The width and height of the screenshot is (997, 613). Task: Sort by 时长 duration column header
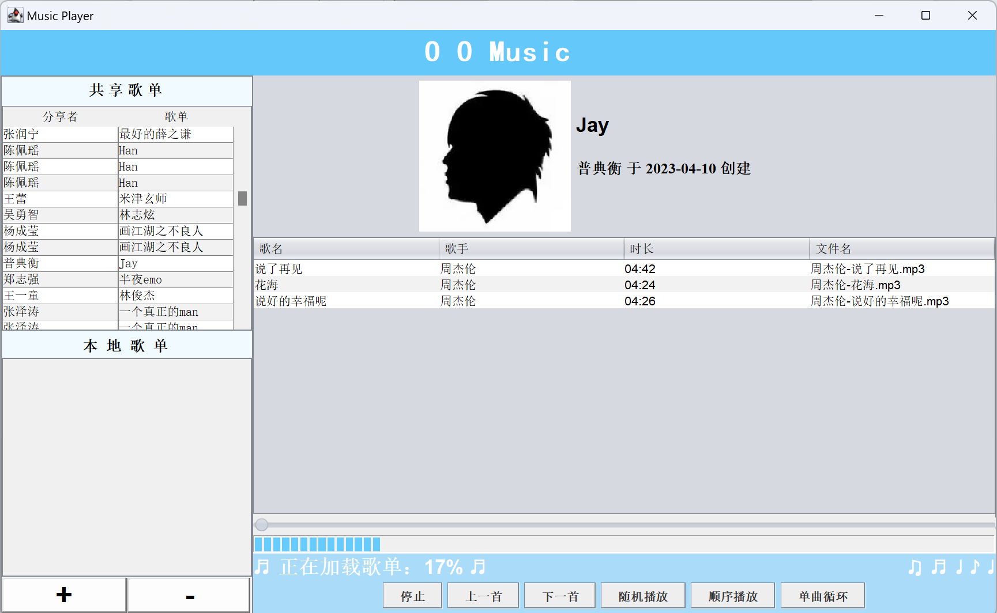(x=716, y=249)
